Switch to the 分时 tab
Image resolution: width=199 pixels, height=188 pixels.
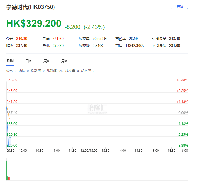pyautogui.click(x=10, y=61)
